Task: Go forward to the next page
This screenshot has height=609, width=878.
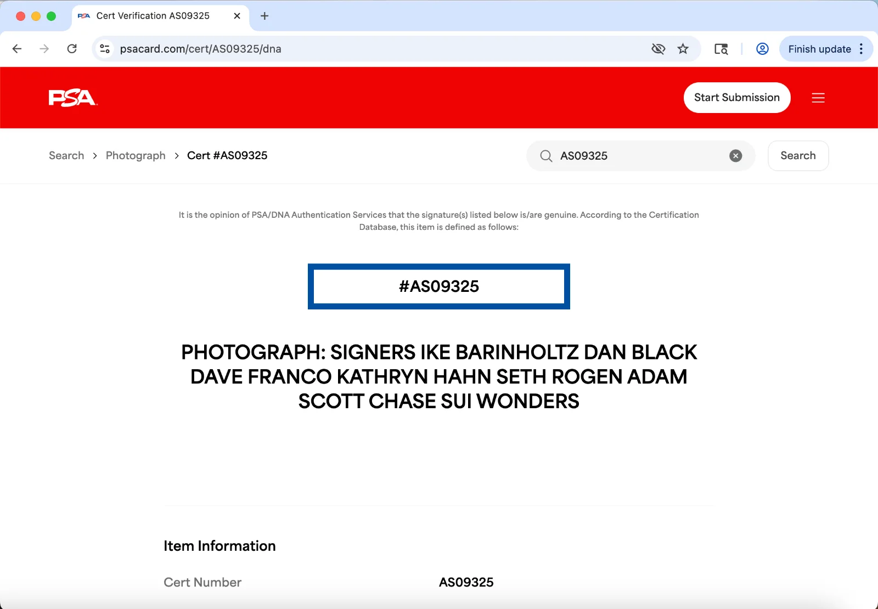Action: tap(44, 49)
